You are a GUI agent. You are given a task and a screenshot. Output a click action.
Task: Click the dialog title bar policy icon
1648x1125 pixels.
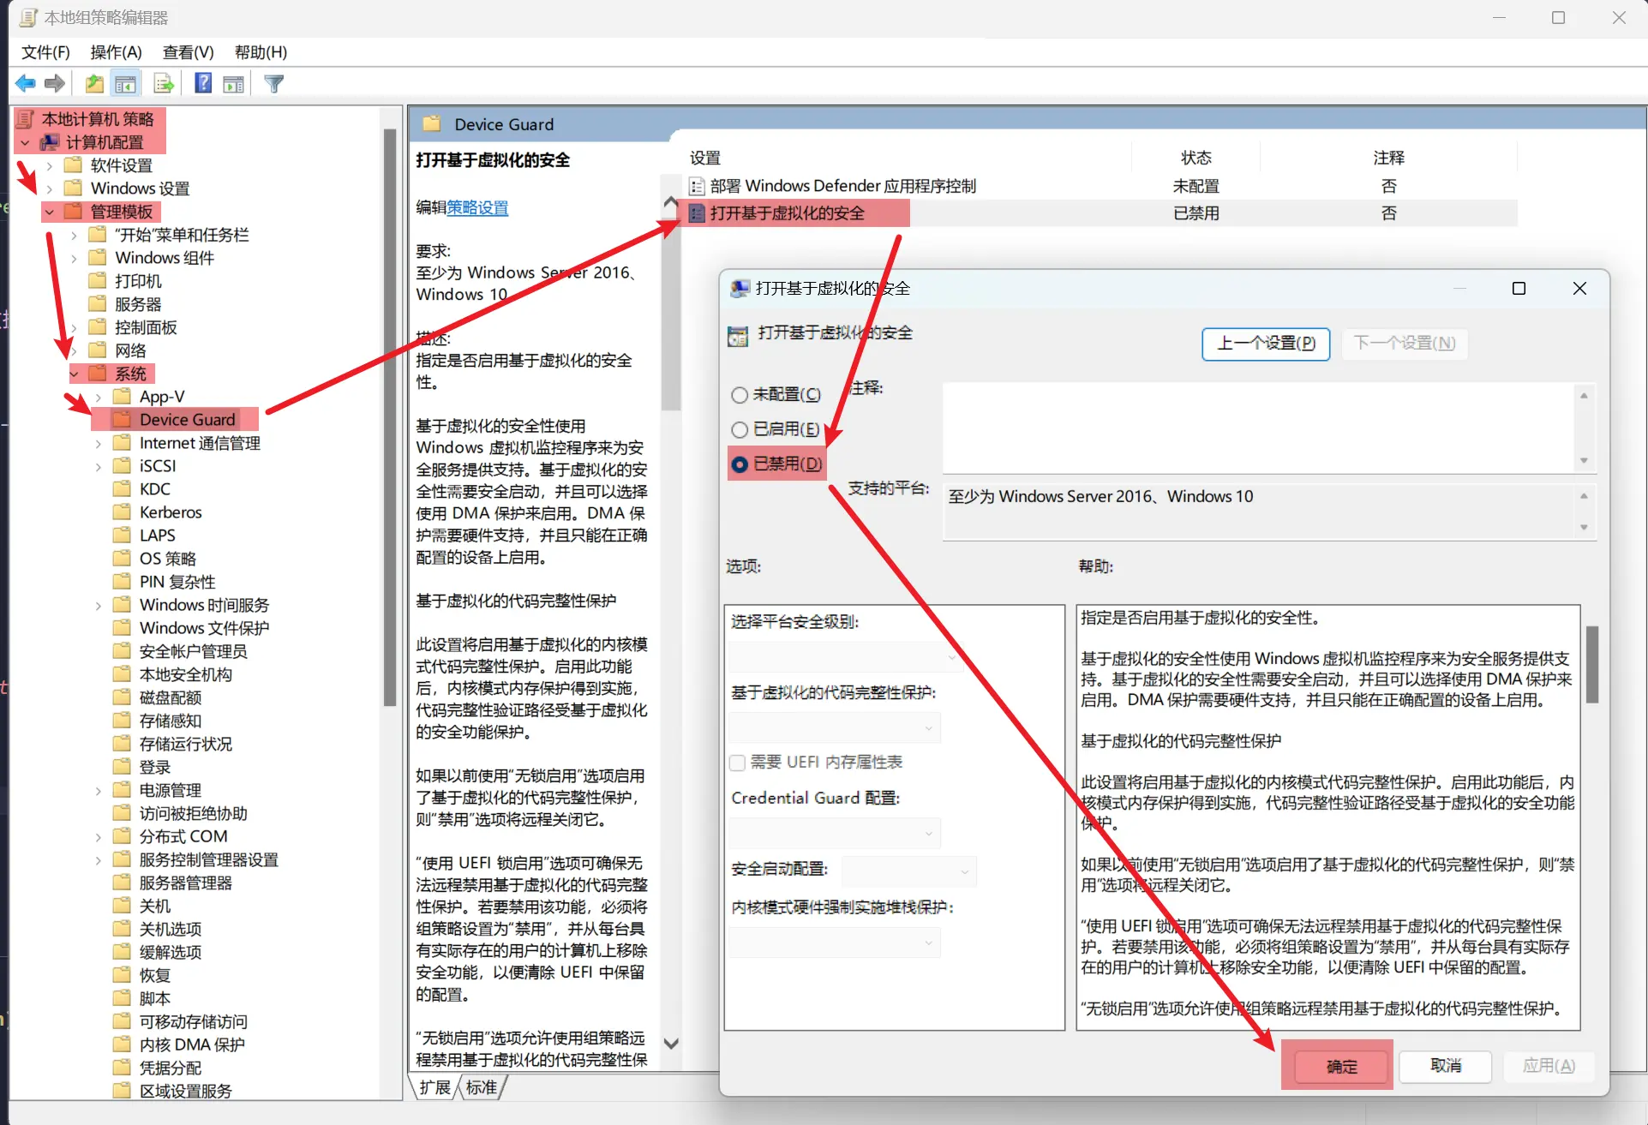tap(739, 289)
